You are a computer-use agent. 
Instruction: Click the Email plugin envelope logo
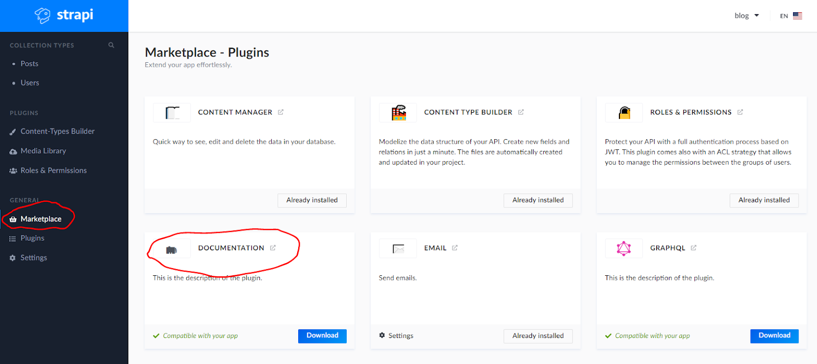pos(398,249)
